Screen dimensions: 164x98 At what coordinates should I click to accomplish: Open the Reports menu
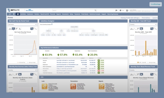(59, 14)
